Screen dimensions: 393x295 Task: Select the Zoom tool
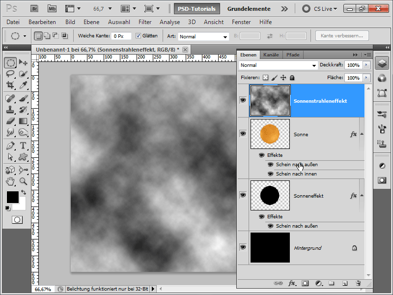[x=23, y=181]
